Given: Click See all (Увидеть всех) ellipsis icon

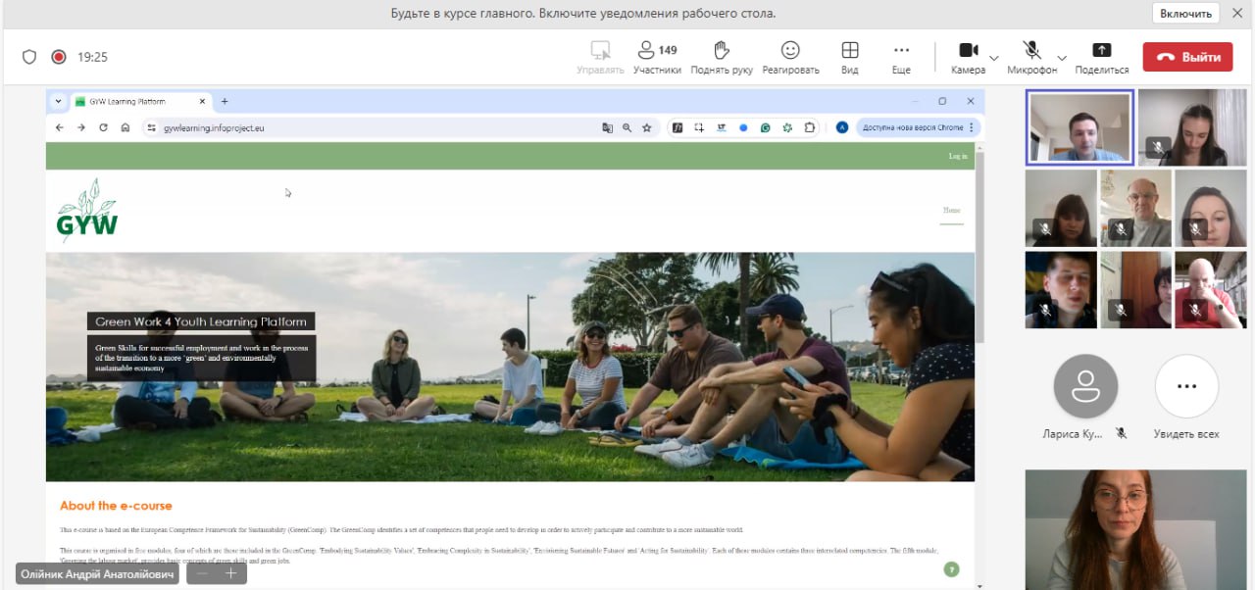Looking at the screenshot, I should (x=1186, y=387).
